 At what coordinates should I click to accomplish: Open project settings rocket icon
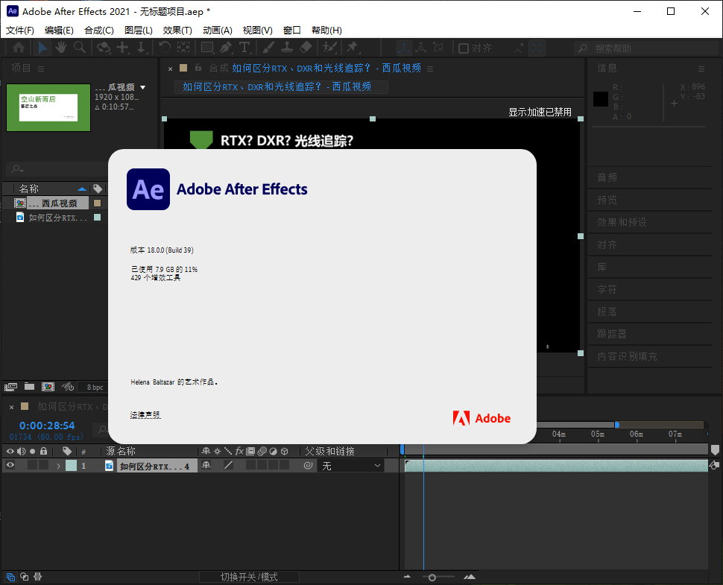point(69,387)
